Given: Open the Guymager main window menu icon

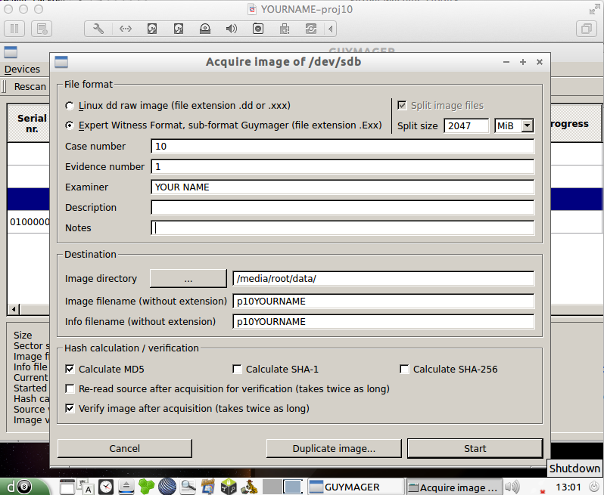Looking at the screenshot, I should pos(11,52).
